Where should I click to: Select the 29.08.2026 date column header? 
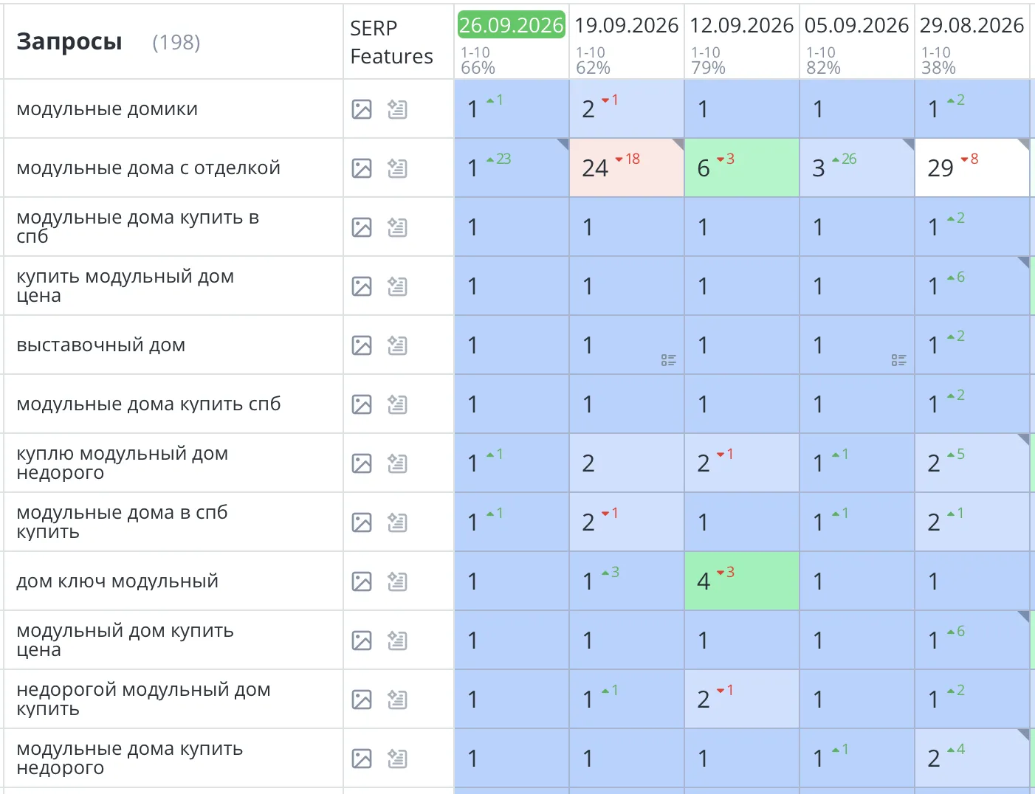(x=972, y=25)
